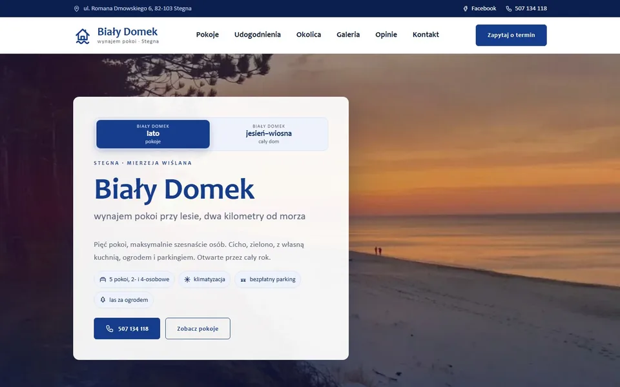Screen dimensions: 620x387
Task: Click the bed icon in rooms chip
Action: tap(103, 279)
